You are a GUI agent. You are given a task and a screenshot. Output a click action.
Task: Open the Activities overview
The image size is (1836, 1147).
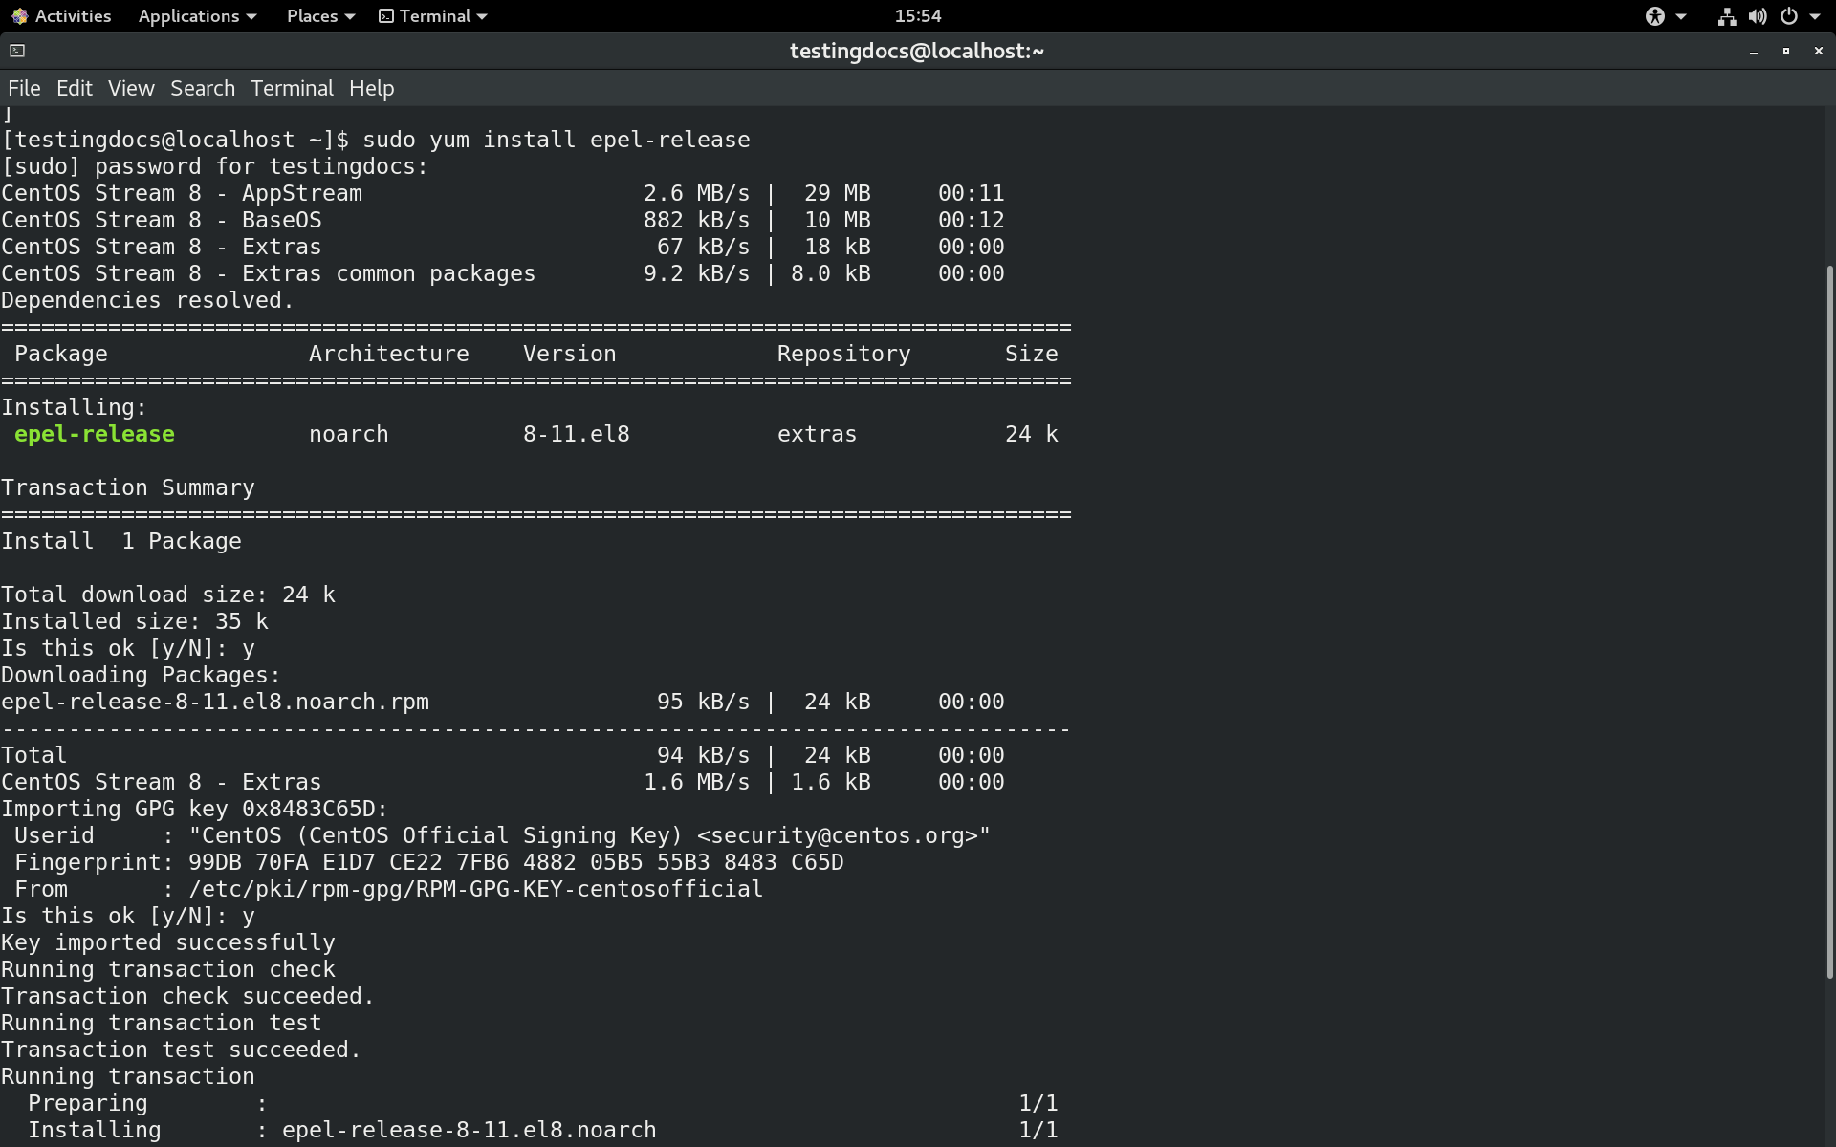[x=61, y=16]
